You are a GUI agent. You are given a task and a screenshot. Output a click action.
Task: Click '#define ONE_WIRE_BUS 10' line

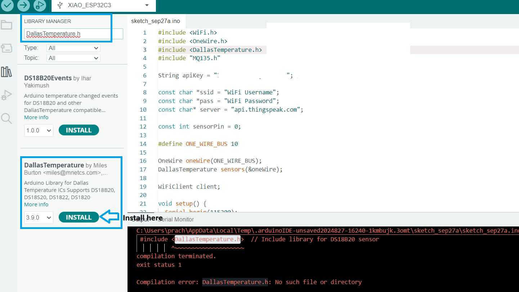pyautogui.click(x=198, y=144)
